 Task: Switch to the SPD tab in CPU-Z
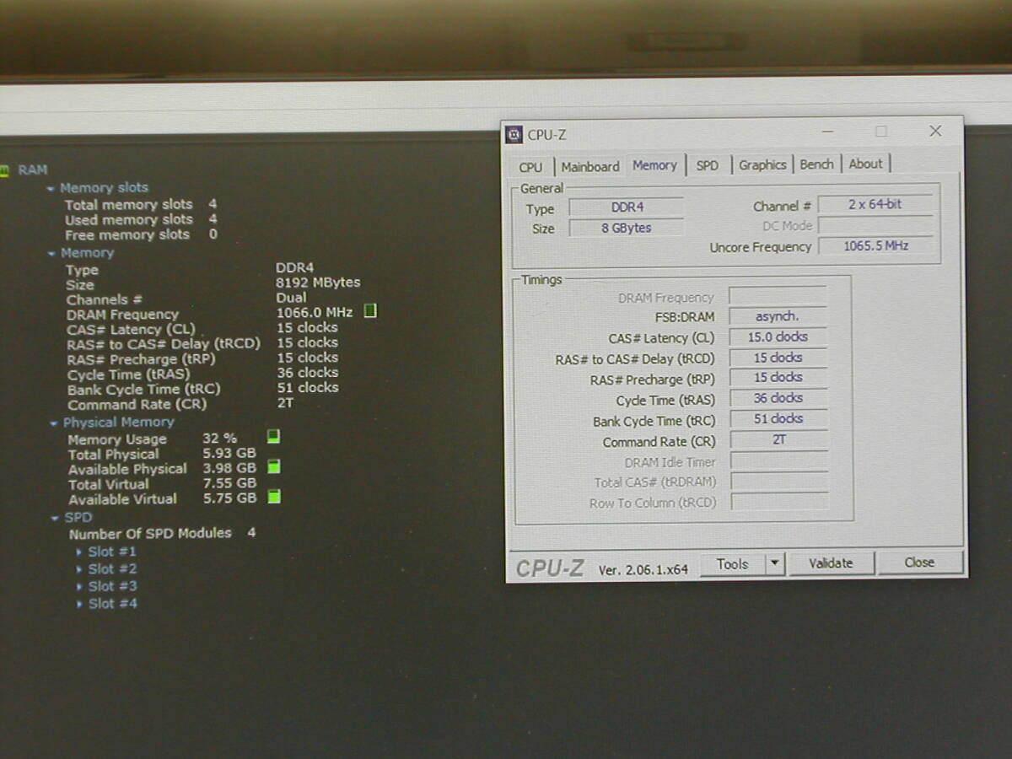click(708, 165)
